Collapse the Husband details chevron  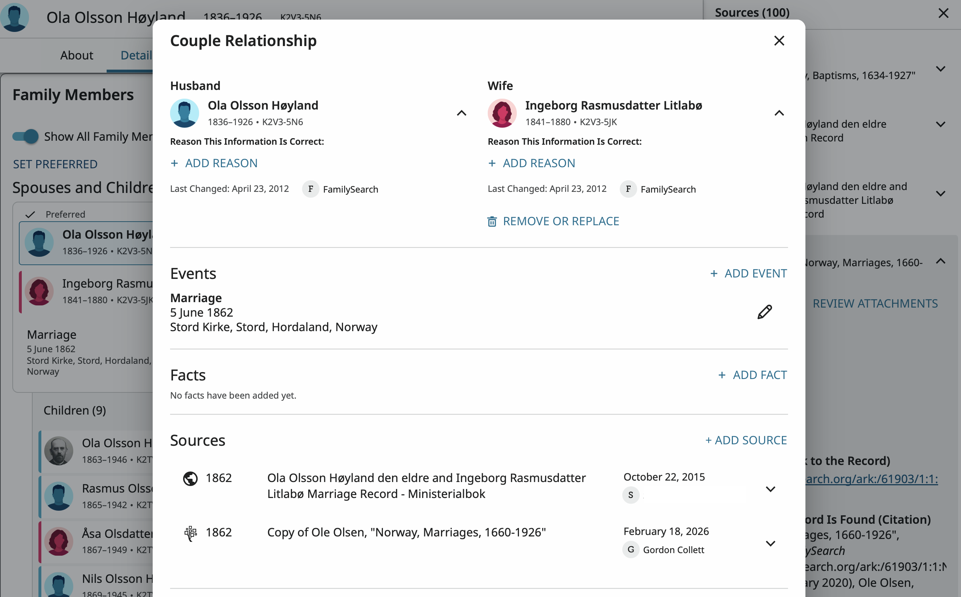(461, 113)
